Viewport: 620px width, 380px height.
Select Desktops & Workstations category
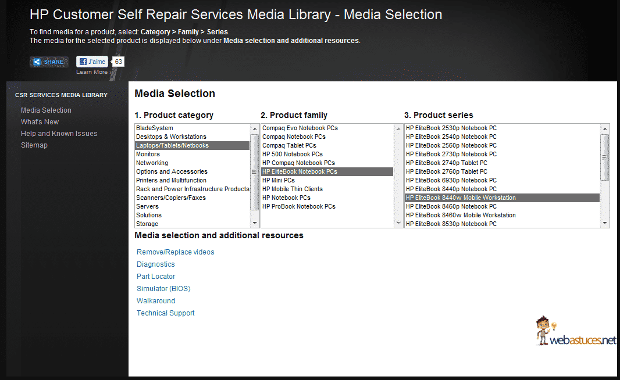tap(192, 137)
